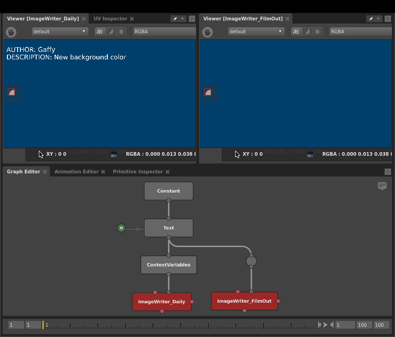Viewport: 395px width, 337px height.
Task: Click the pin icon in the FilmOut viewer tab bar
Action: point(371,19)
